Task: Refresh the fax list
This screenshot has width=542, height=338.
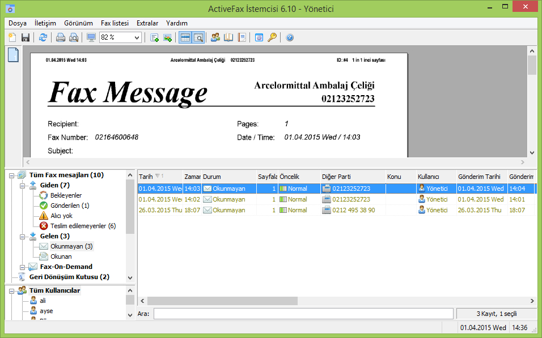Action: [x=43, y=37]
